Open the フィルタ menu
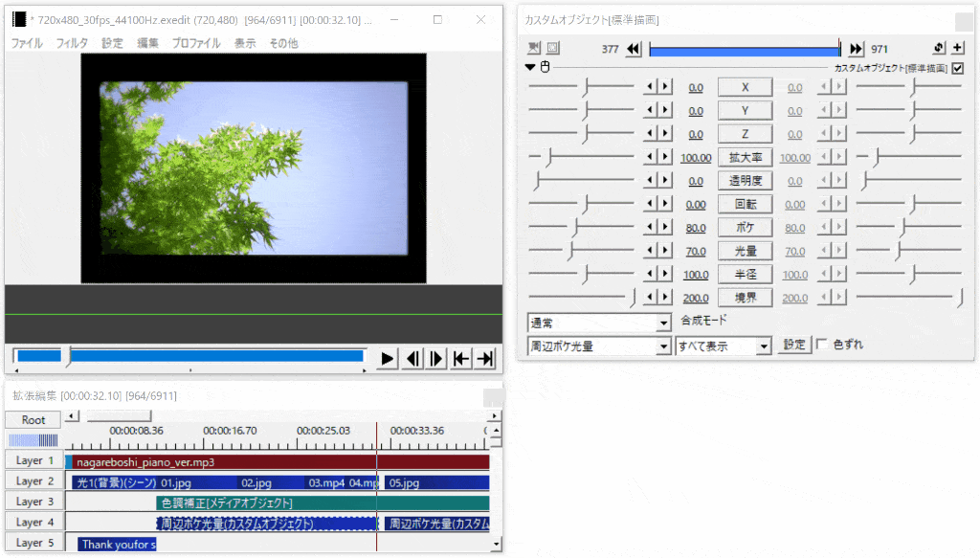The image size is (980, 558). (72, 43)
